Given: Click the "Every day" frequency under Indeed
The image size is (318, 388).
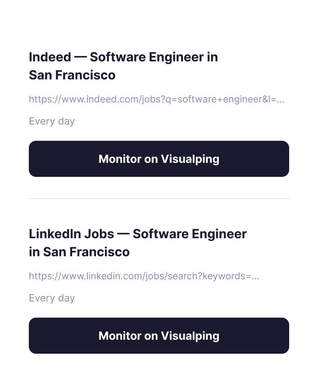Looking at the screenshot, I should 52,121.
